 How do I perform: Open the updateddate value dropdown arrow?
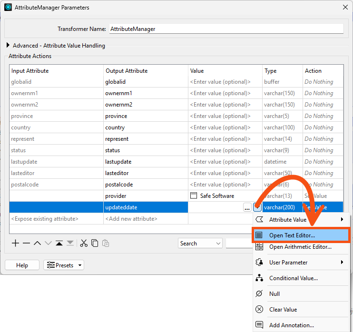coord(257,207)
